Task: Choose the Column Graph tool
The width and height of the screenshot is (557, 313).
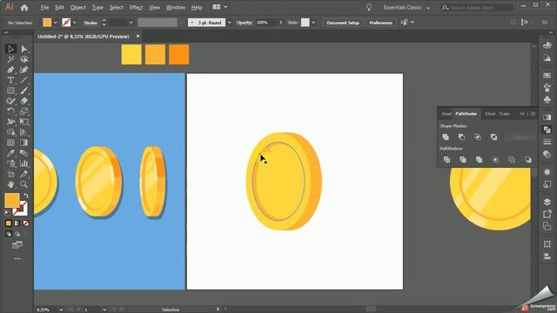Action: tap(23, 163)
